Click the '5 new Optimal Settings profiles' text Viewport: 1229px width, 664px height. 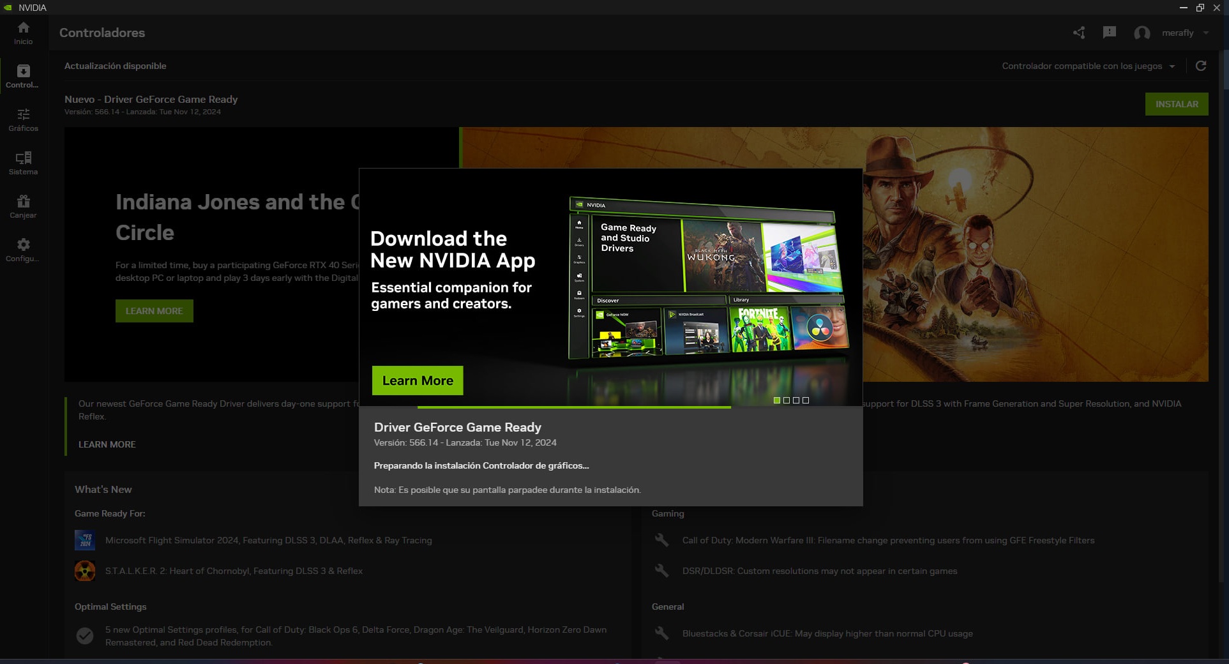click(356, 636)
